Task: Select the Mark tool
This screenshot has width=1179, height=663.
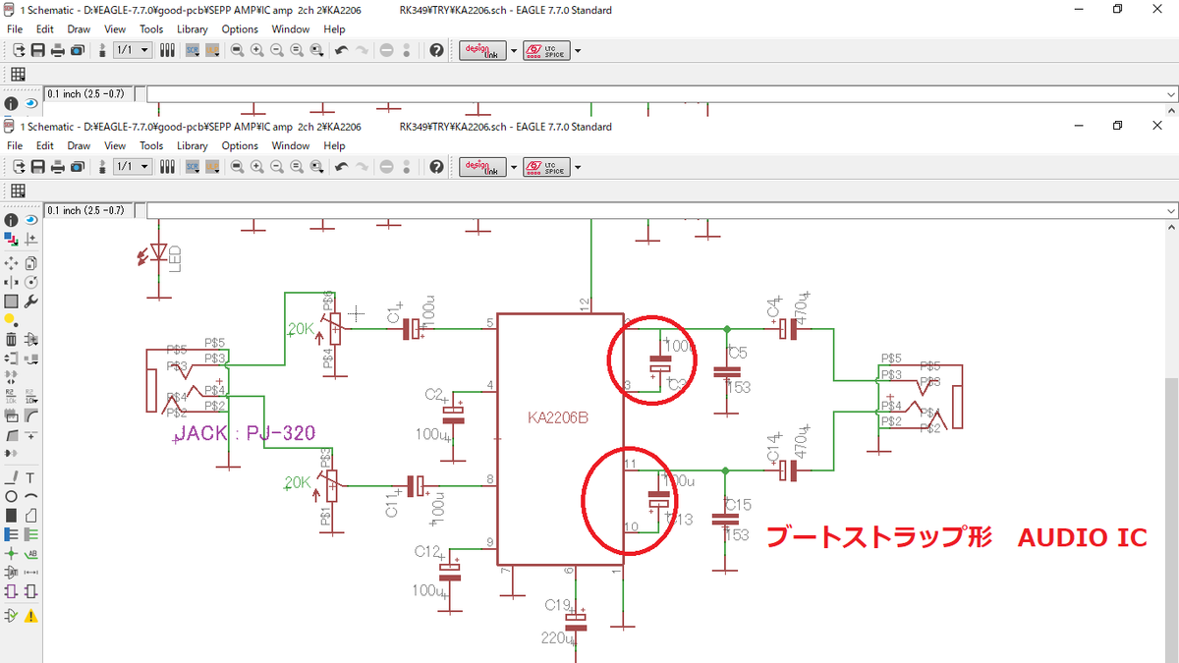Action: point(30,239)
